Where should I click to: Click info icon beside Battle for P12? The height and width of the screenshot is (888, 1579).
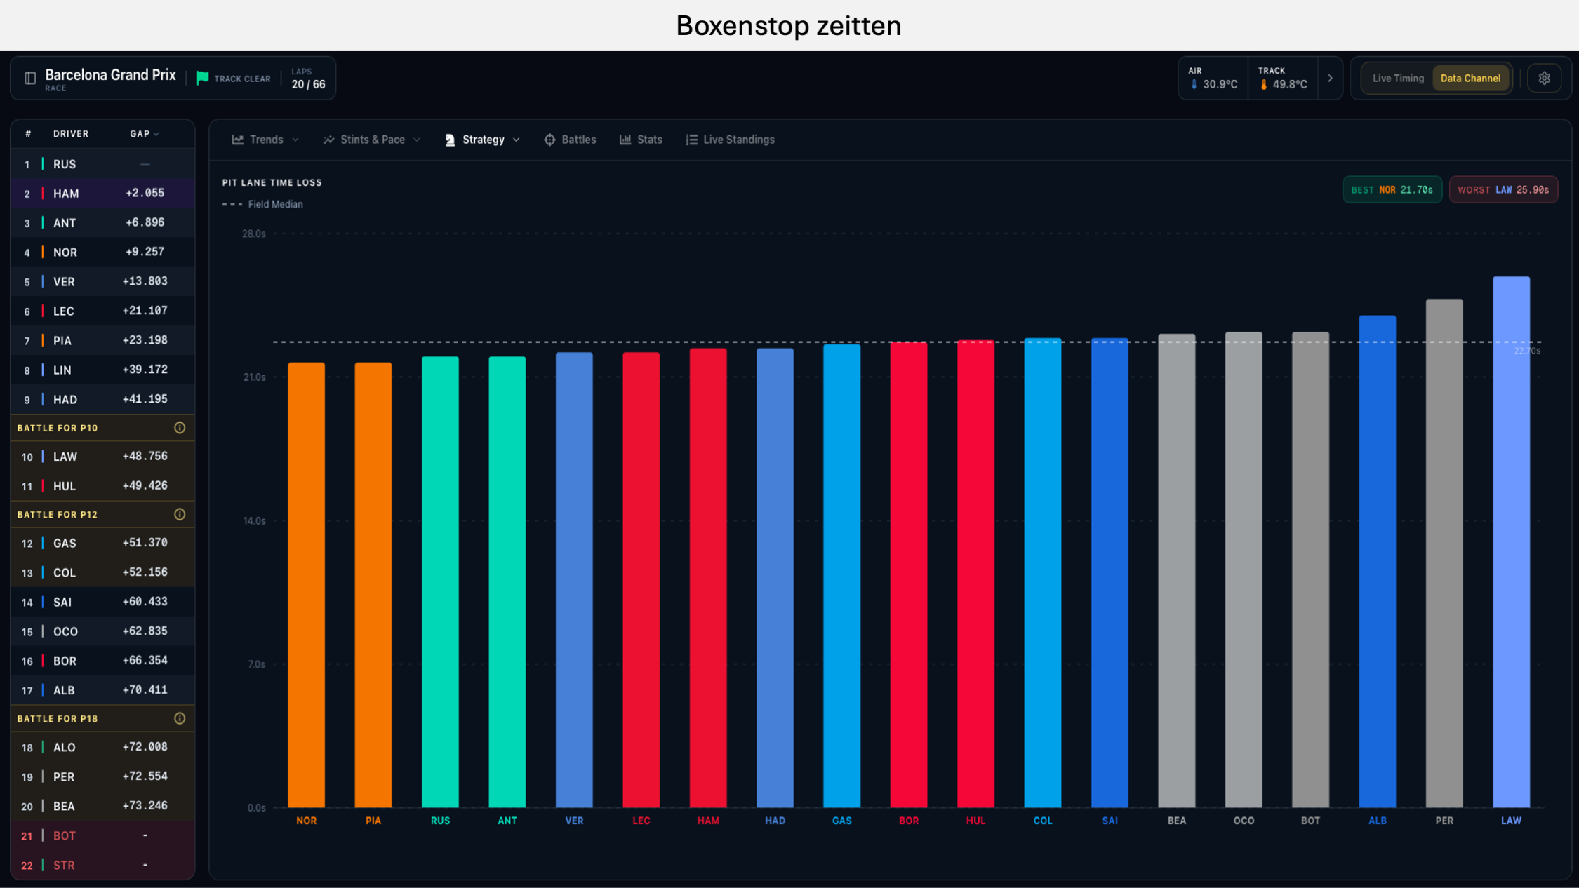tap(180, 515)
